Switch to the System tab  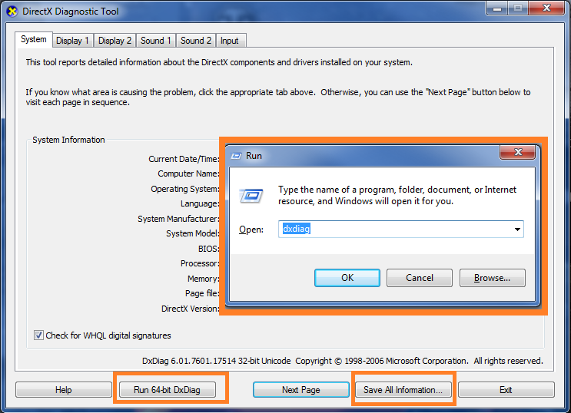[x=34, y=39]
